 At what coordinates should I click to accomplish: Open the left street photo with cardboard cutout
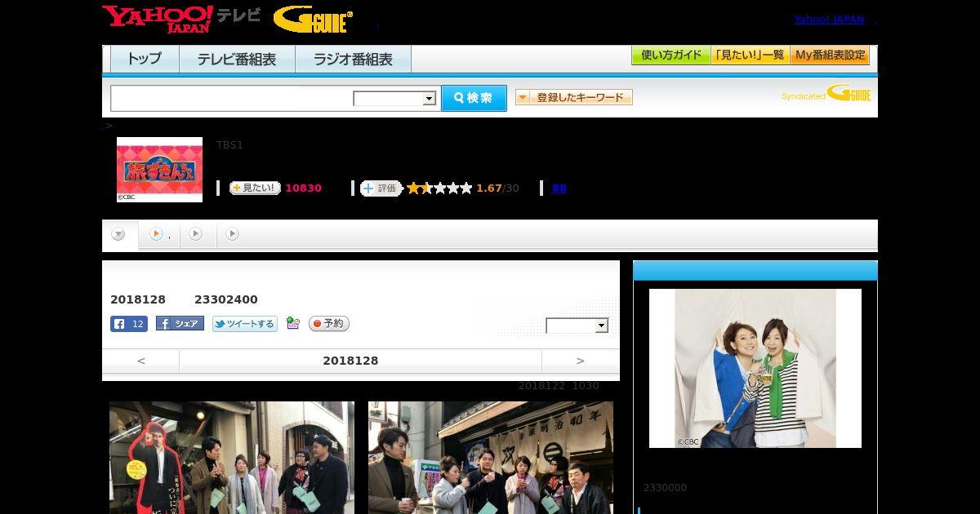tap(232, 458)
